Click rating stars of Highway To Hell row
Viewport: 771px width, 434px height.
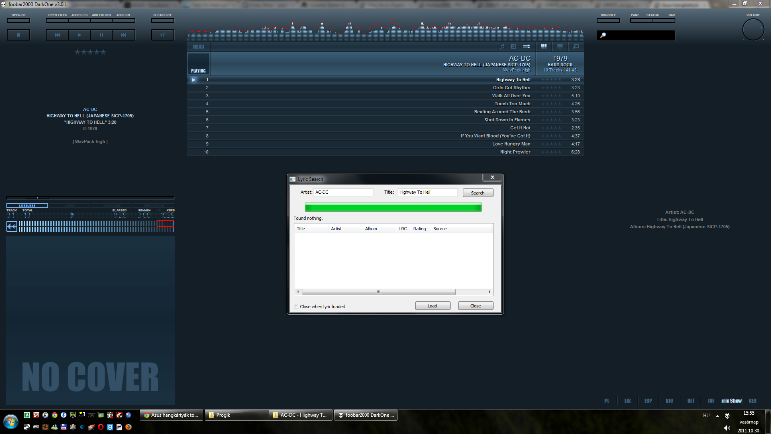[551, 80]
